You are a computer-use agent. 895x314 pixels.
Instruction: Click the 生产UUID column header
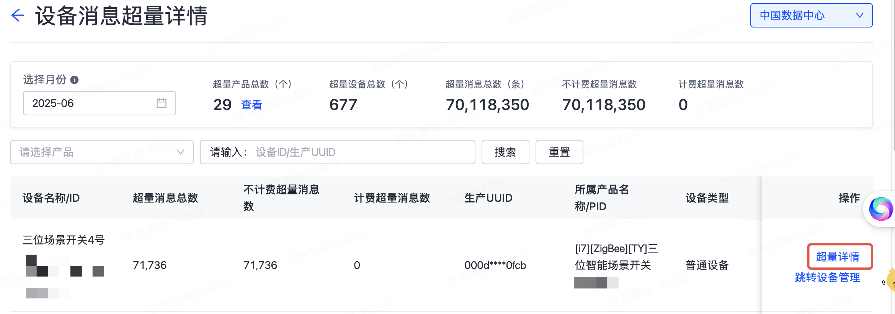(488, 198)
